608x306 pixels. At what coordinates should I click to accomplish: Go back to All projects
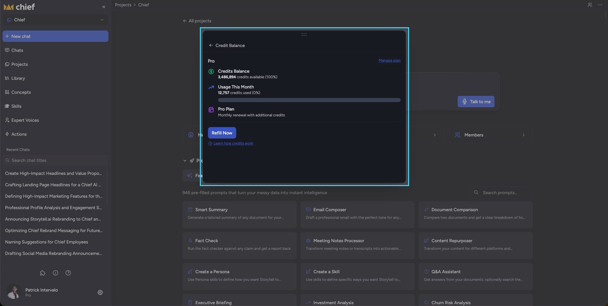point(197,21)
